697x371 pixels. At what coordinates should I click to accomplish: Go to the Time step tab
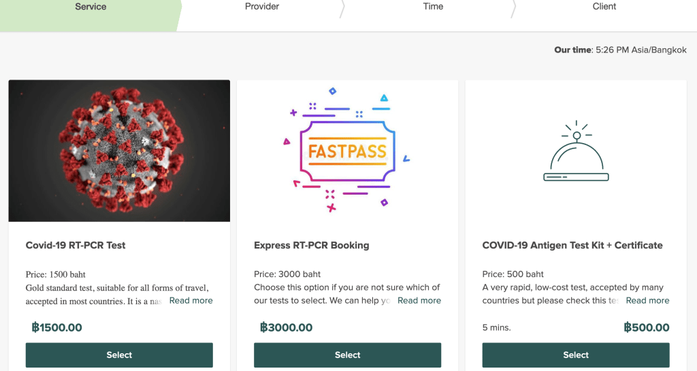[433, 7]
